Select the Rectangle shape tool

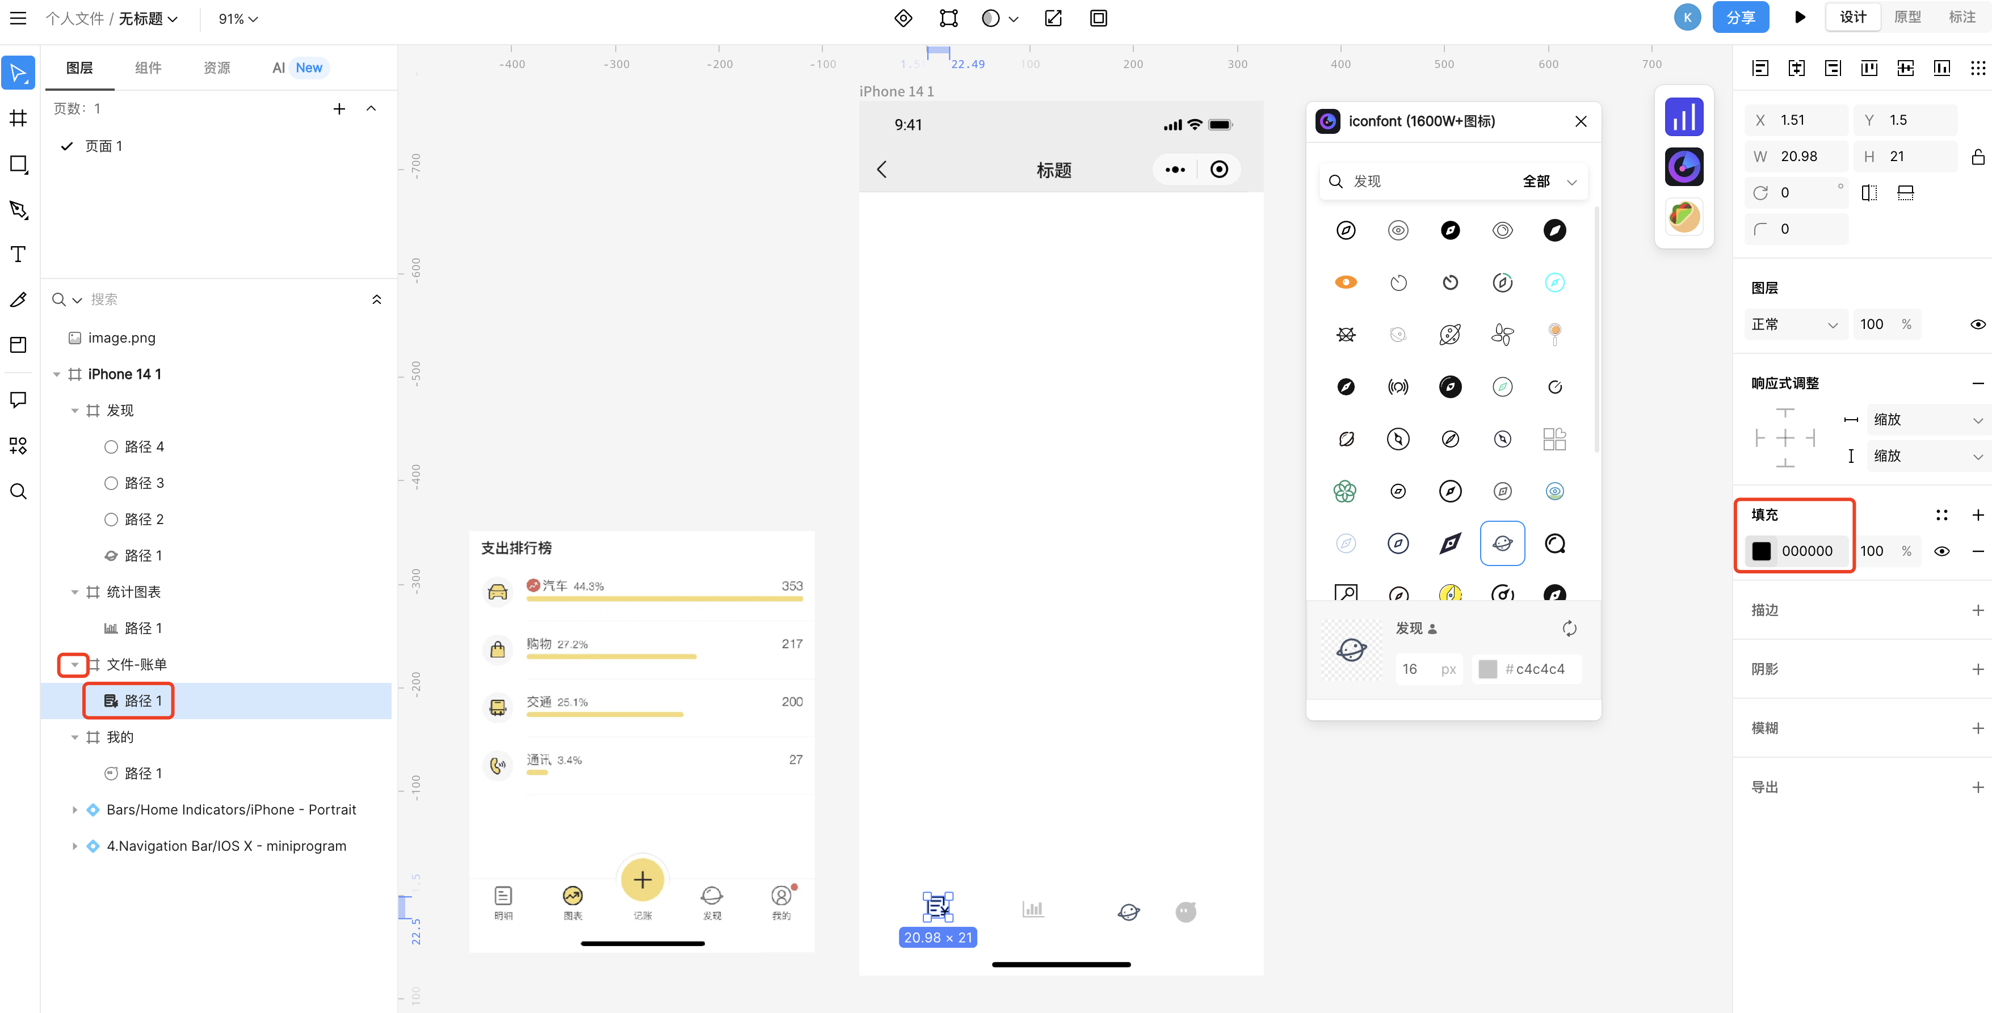19,164
